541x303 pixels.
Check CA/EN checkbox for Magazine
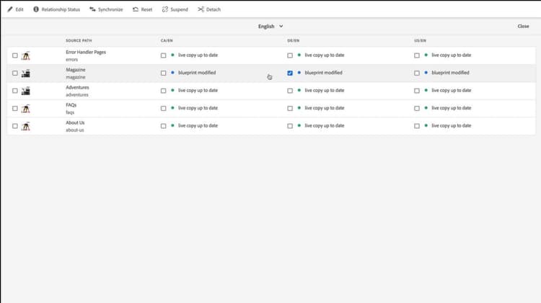(163, 73)
